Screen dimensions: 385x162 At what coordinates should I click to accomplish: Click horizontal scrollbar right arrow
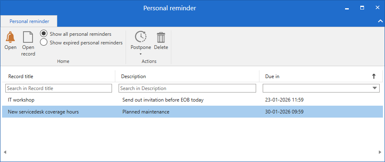[380, 152]
